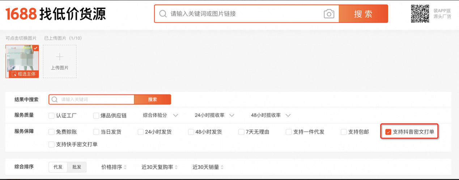This screenshot has height=180, width=459.
Task: Click the orange 搜索 button at top
Action: [x=363, y=14]
